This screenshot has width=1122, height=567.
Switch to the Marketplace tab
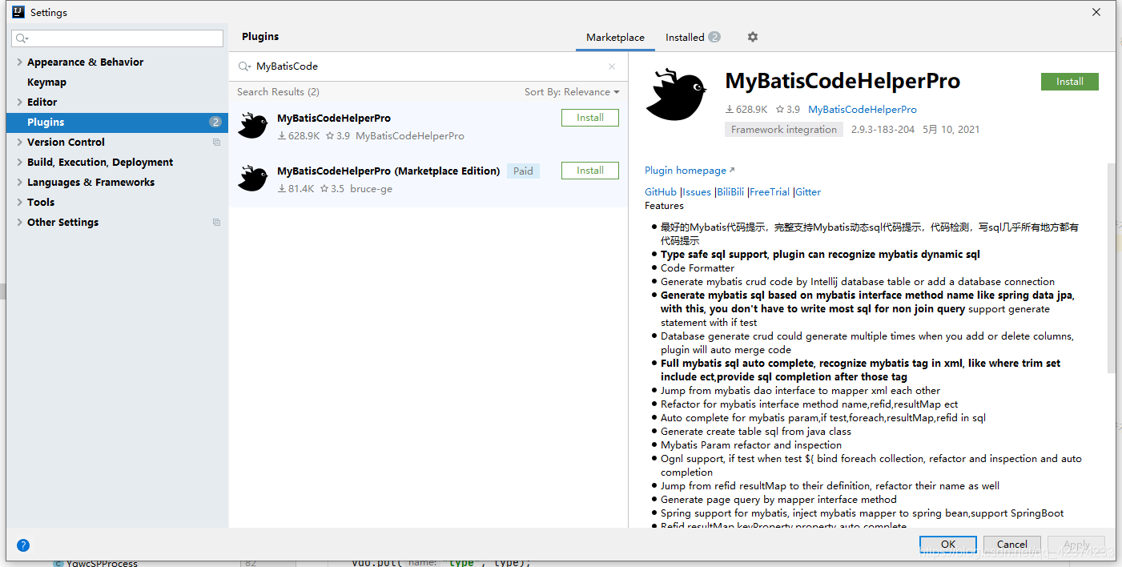pyautogui.click(x=615, y=38)
